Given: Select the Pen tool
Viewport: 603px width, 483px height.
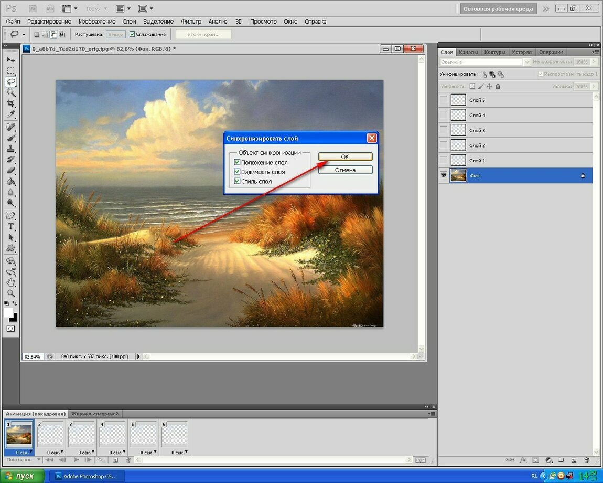Looking at the screenshot, I should tap(11, 216).
